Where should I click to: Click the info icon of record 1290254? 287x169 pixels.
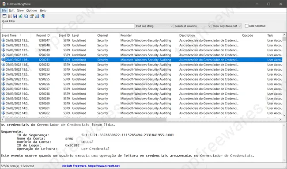tap(3, 74)
